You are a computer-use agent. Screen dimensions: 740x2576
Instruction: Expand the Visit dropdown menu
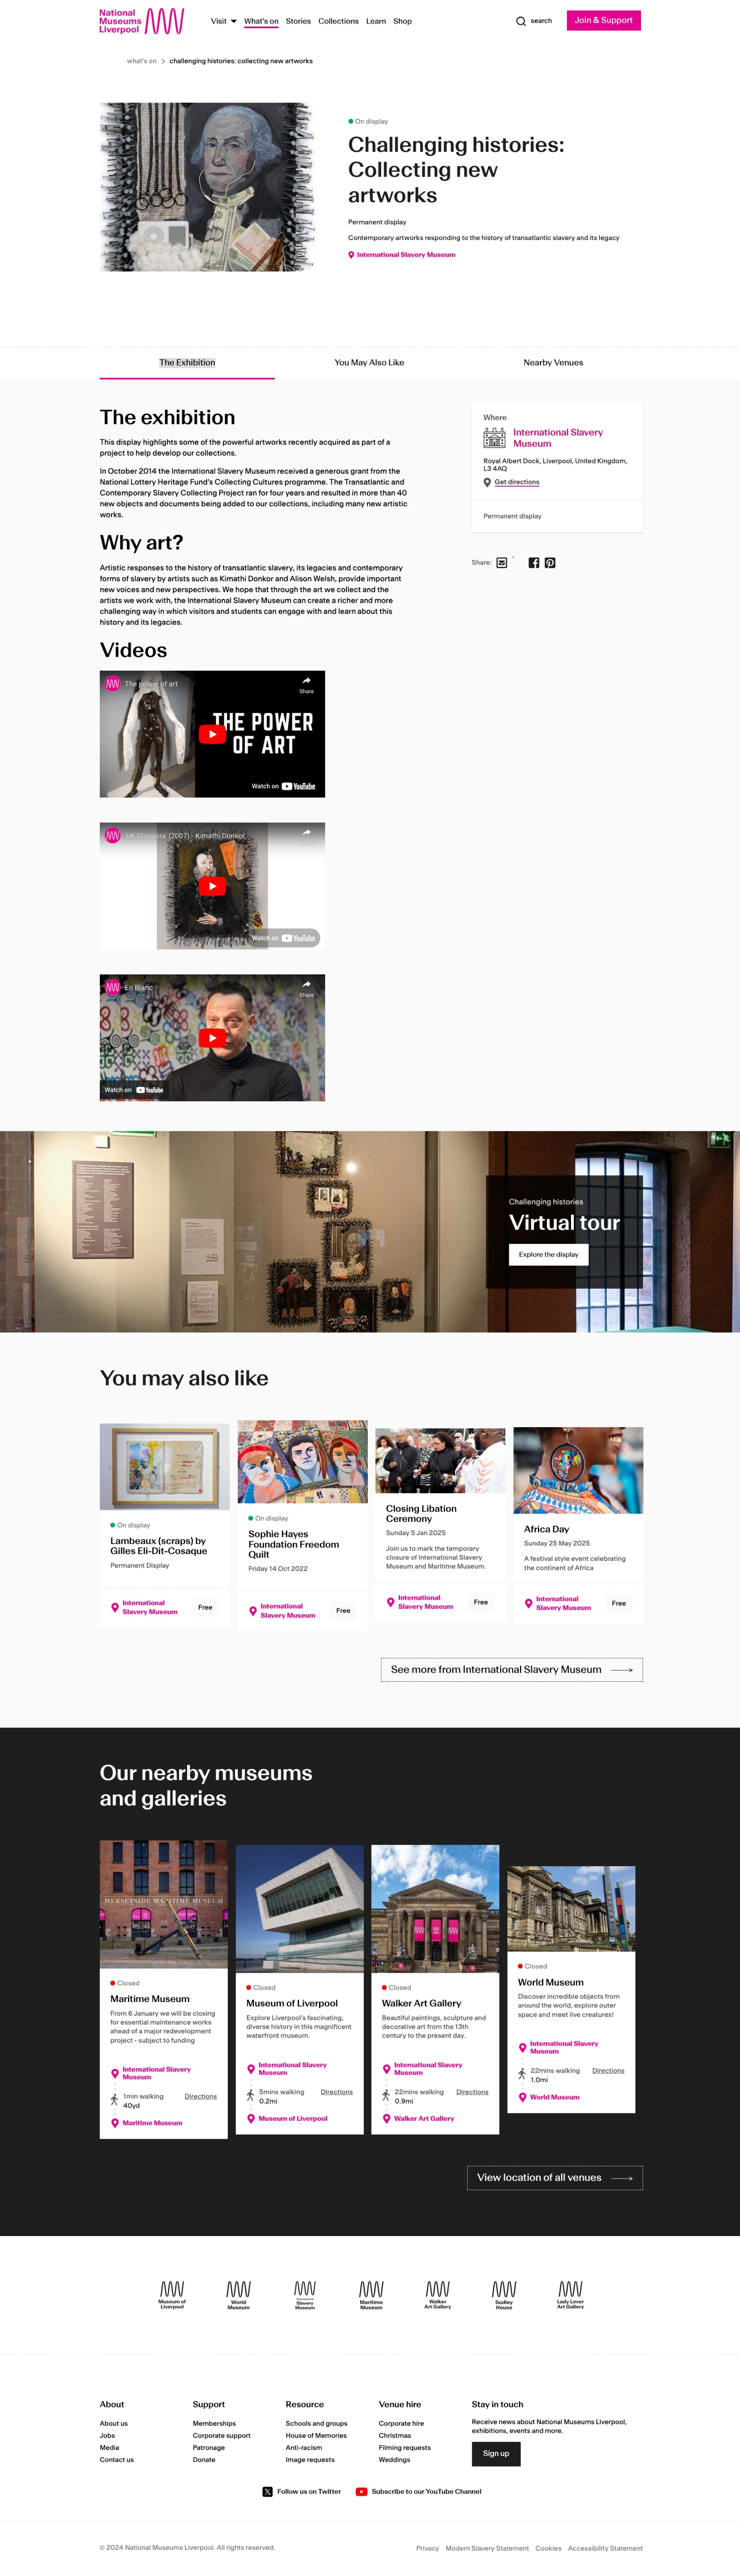[x=224, y=21]
